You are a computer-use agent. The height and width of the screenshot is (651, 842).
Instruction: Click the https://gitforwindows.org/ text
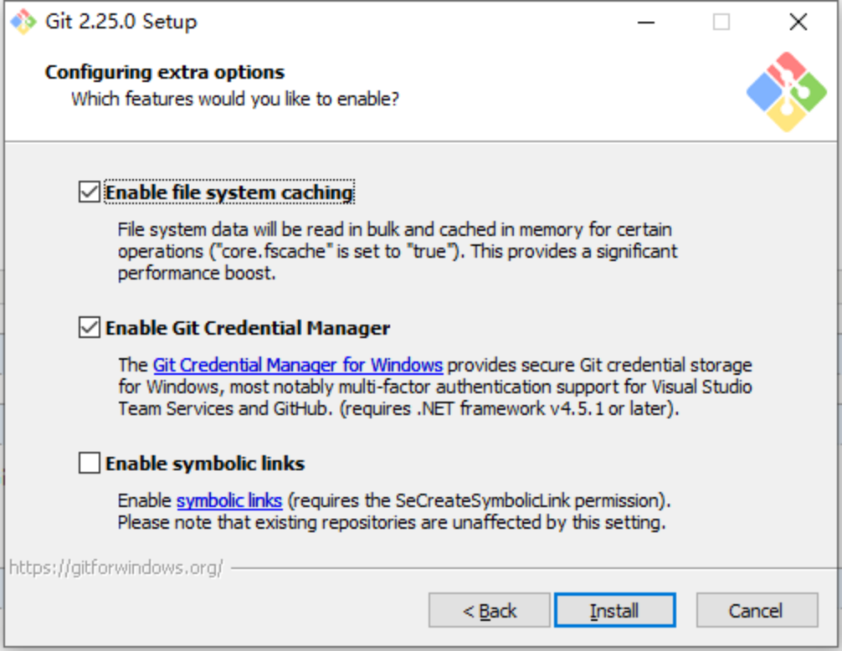pos(116,567)
